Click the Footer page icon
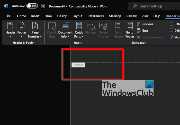 pyautogui.click(x=22, y=26)
